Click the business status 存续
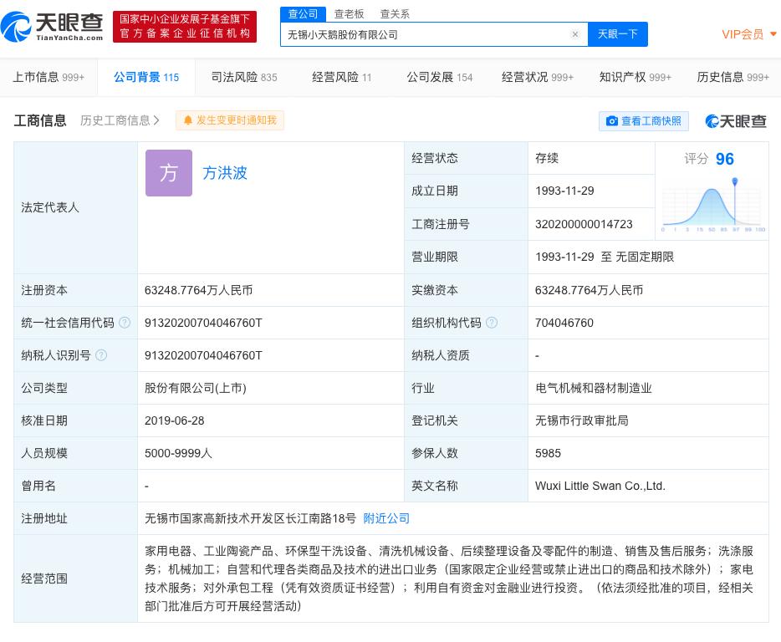This screenshot has height=642, width=781. point(546,158)
